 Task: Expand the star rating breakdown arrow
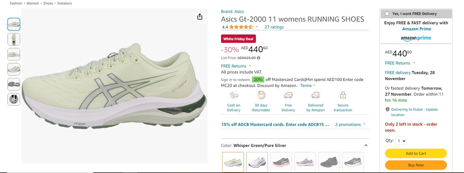[x=257, y=27]
